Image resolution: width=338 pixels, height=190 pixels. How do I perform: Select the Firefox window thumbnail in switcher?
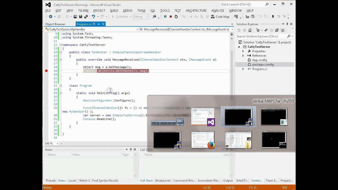tap(203, 140)
